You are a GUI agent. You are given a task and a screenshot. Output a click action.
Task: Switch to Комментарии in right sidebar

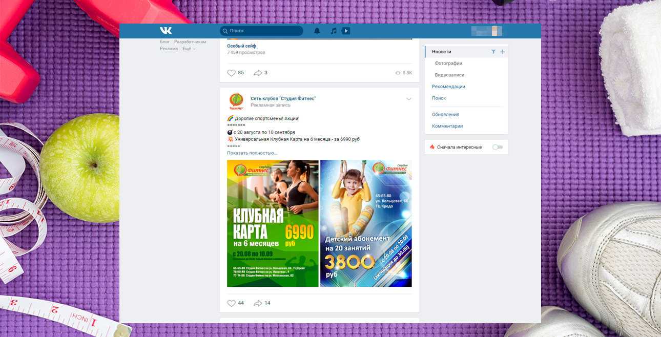[x=447, y=126]
